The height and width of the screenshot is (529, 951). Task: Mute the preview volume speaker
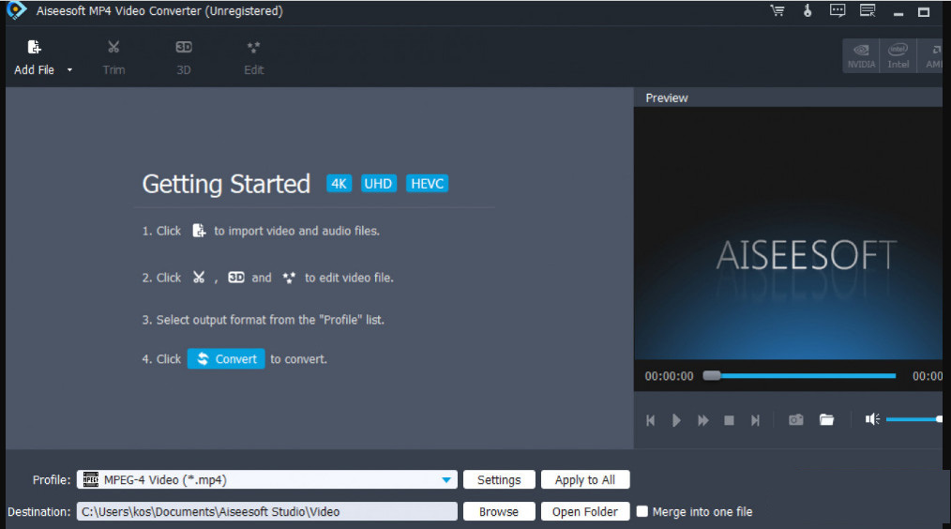pyautogui.click(x=872, y=419)
